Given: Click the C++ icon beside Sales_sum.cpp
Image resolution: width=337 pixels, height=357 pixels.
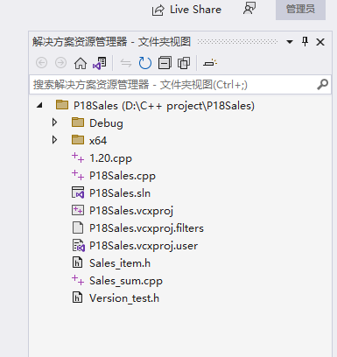Looking at the screenshot, I should coord(78,280).
